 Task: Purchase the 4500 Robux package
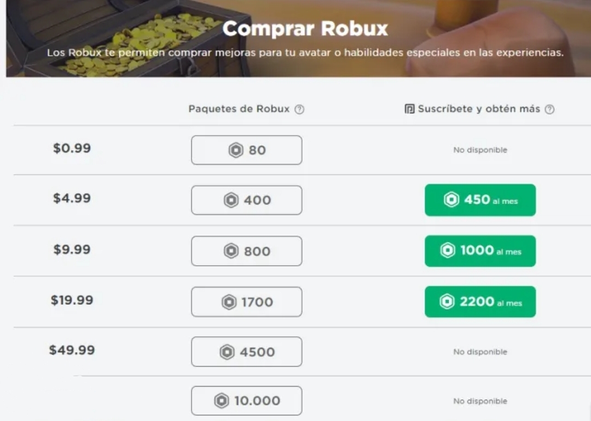pos(246,352)
